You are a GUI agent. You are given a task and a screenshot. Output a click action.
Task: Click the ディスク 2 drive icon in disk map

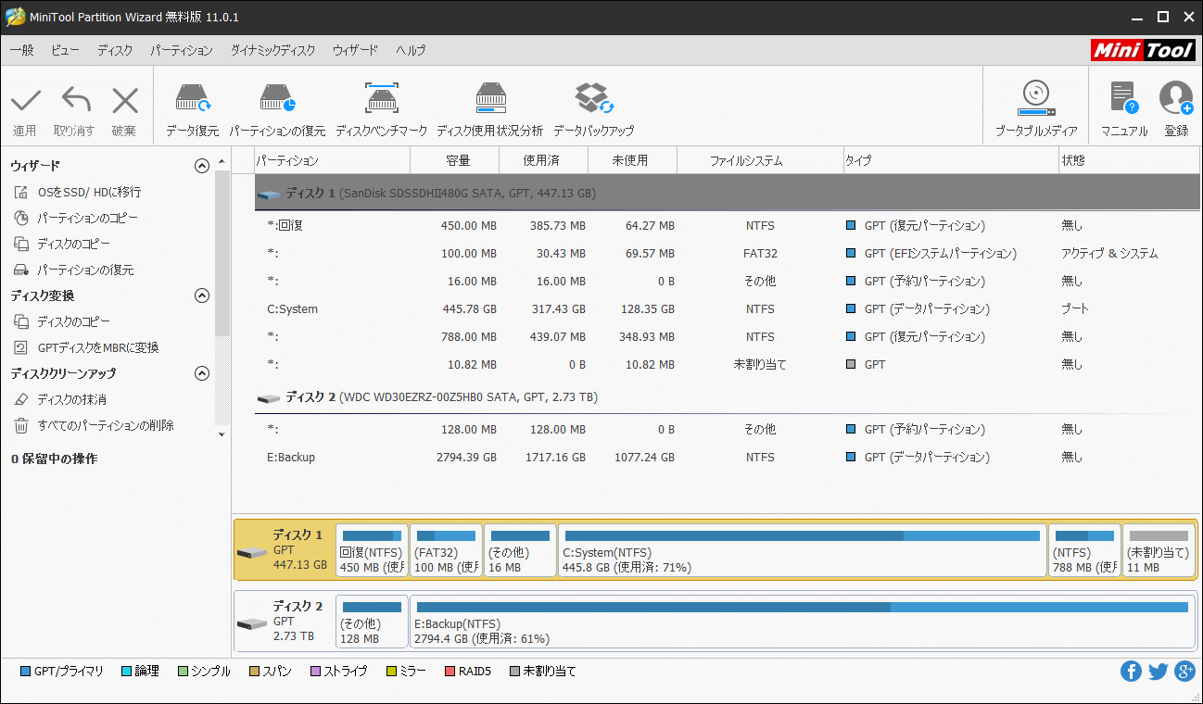[251, 624]
